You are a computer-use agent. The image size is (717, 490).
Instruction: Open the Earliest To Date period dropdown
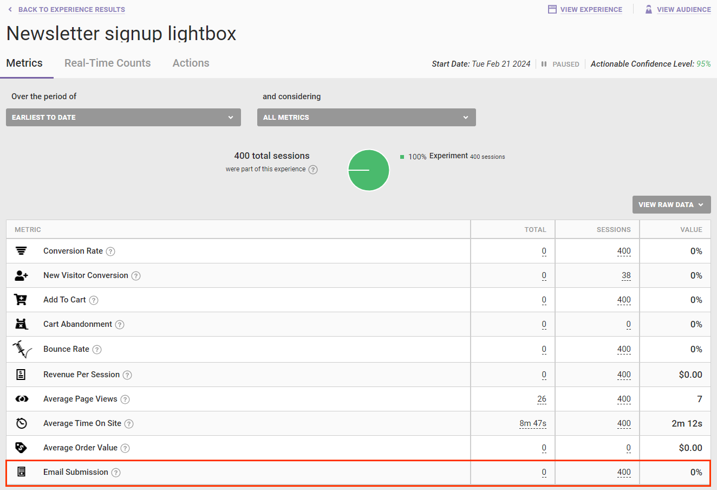[123, 117]
